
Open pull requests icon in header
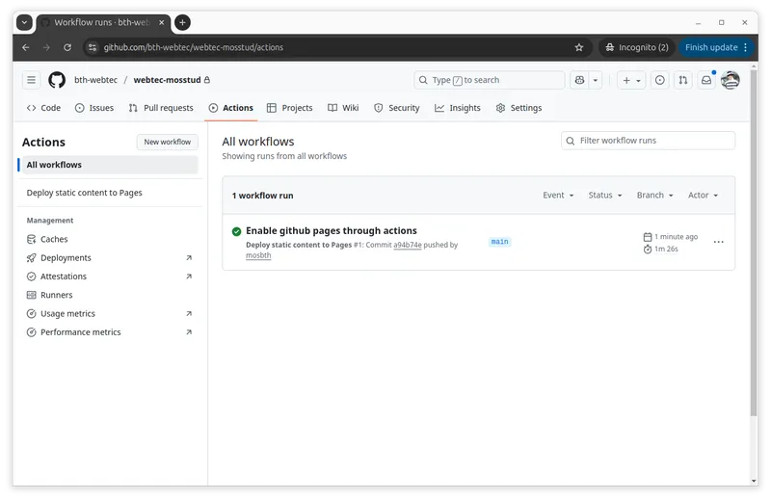[683, 80]
